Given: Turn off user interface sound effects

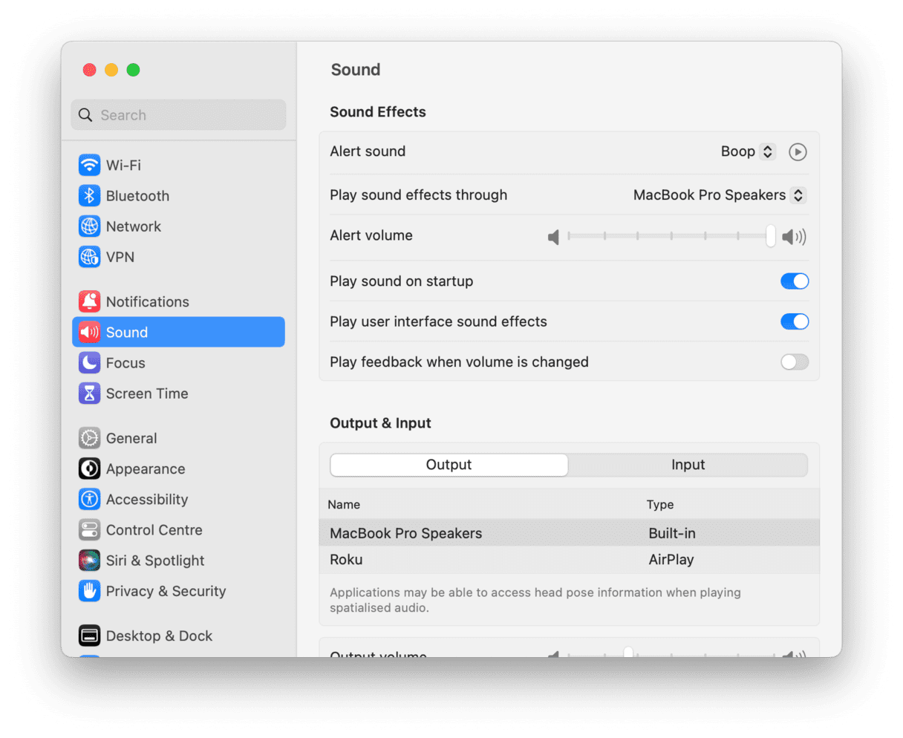Looking at the screenshot, I should [794, 321].
